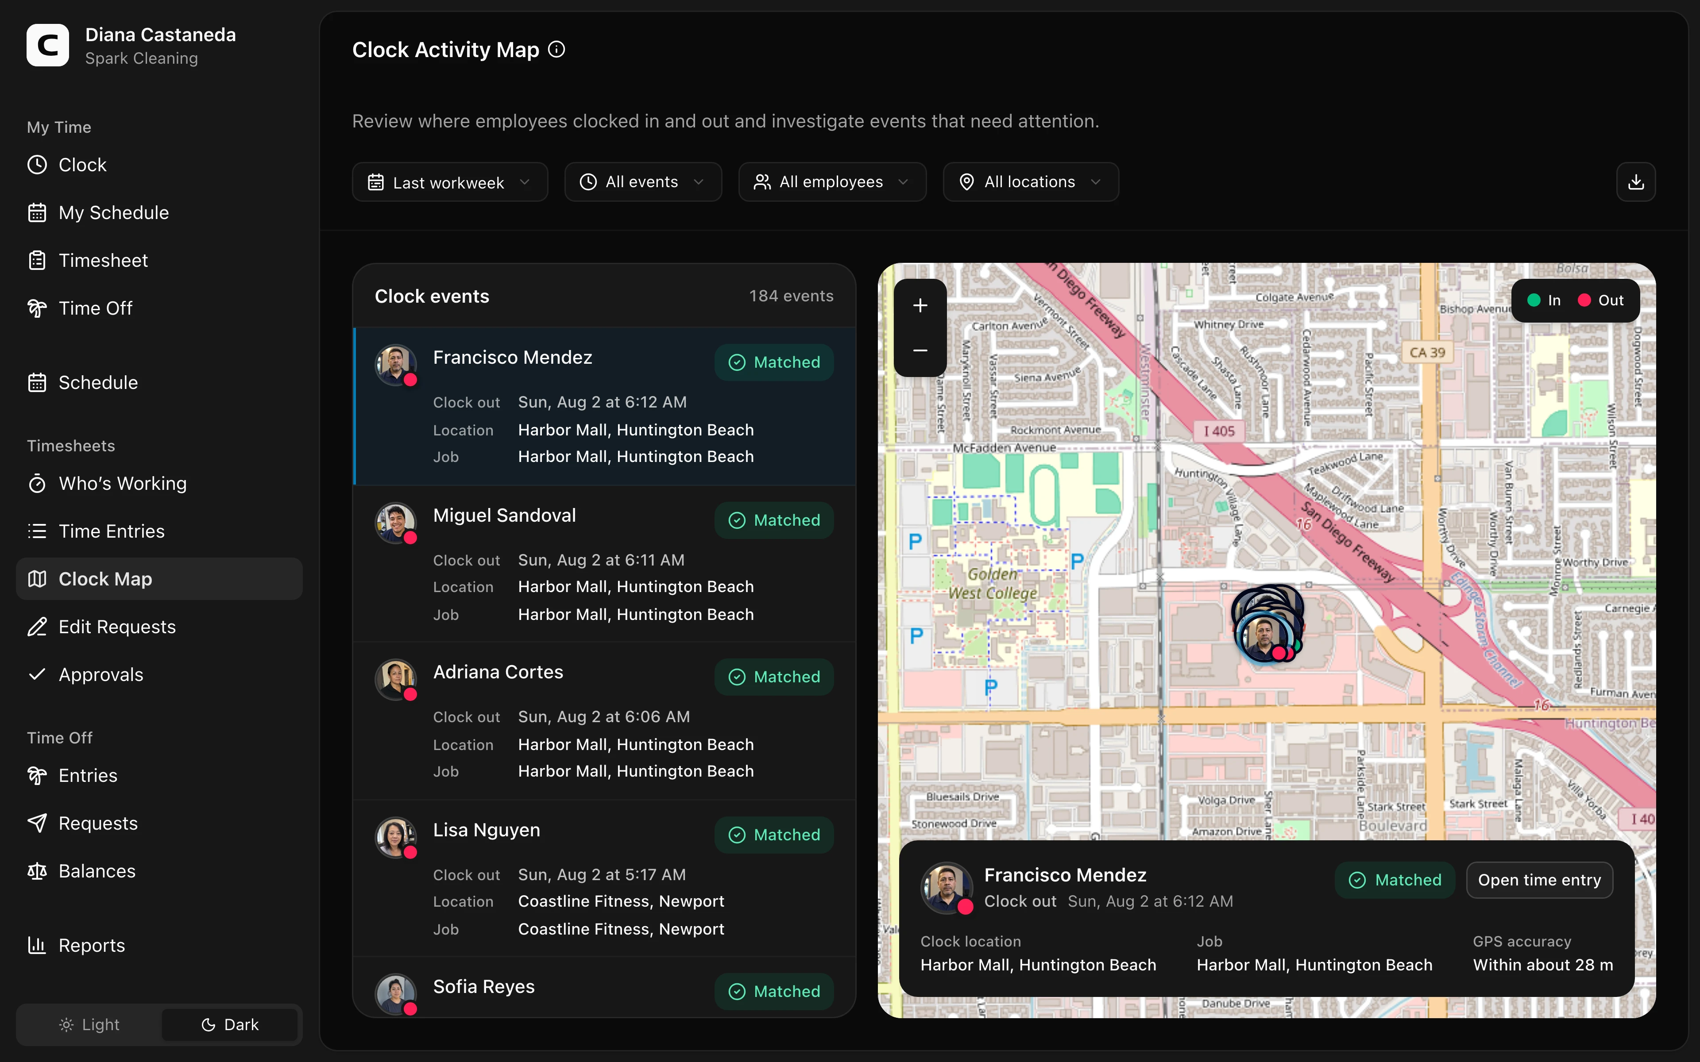Click Matched badge in map detail card
The width and height of the screenshot is (1700, 1062).
(1395, 880)
